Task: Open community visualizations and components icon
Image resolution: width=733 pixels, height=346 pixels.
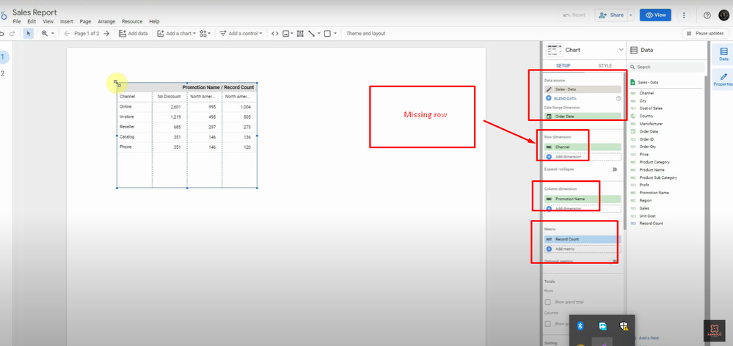Action: 205,34
